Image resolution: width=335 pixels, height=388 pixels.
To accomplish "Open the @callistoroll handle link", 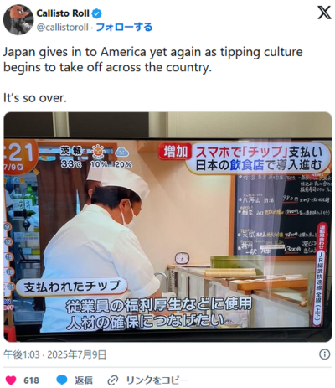I will pos(63,28).
